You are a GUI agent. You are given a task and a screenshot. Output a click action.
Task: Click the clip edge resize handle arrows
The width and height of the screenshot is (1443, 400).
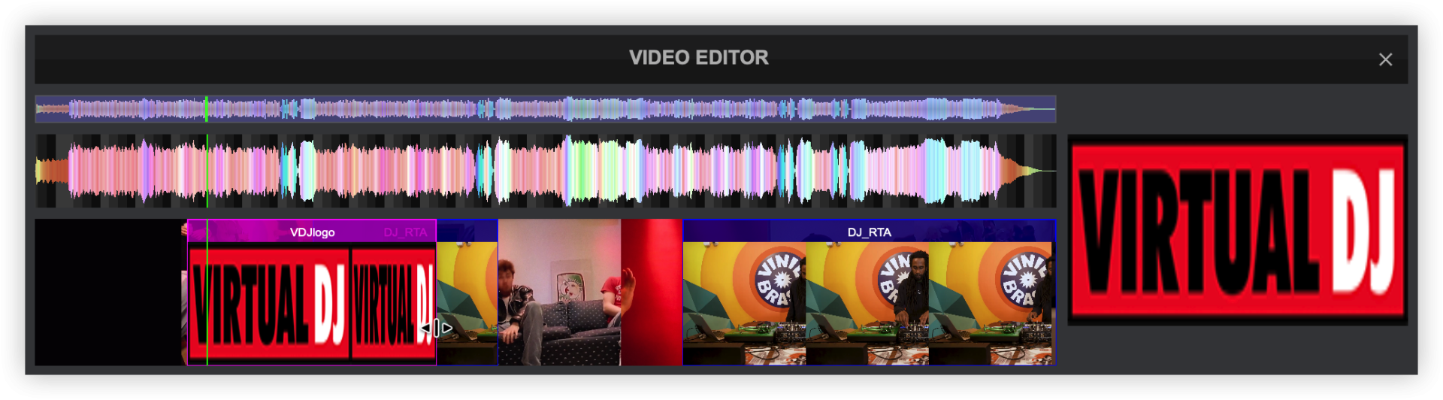tap(436, 328)
